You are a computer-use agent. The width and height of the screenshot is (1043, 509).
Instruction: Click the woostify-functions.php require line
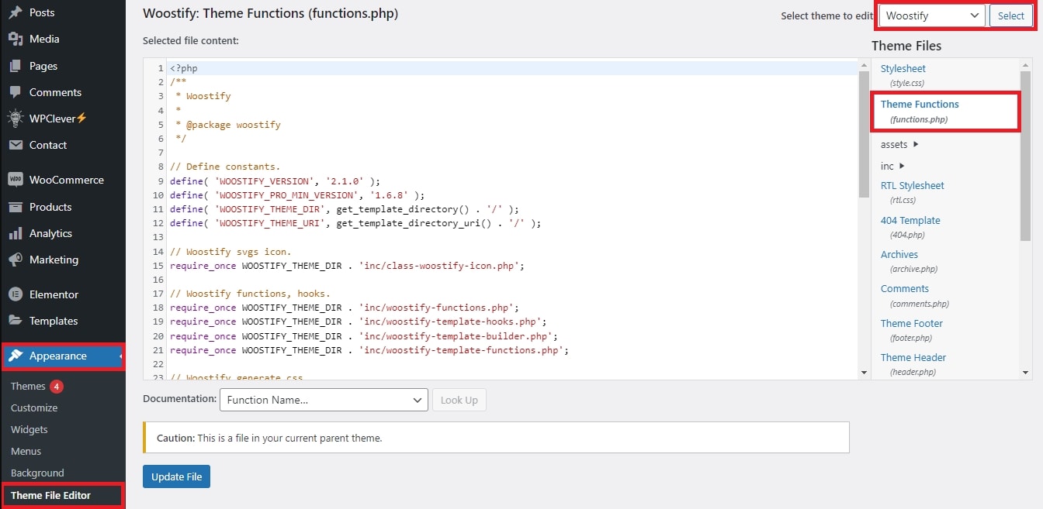[x=345, y=308]
